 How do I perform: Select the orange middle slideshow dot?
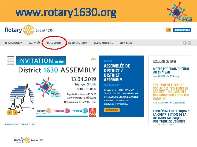point(93,59)
